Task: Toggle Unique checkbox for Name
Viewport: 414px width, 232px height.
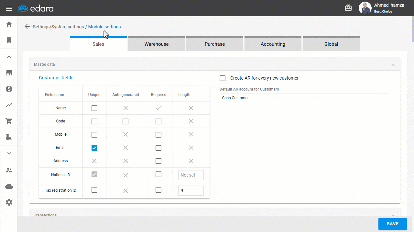Action: [94, 108]
